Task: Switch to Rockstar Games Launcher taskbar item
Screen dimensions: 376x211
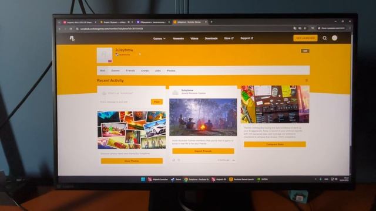Action: click(241, 179)
